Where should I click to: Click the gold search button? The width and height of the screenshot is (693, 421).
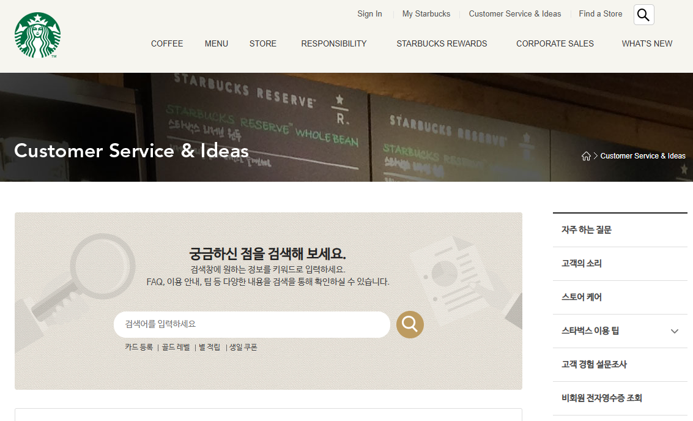pos(410,324)
